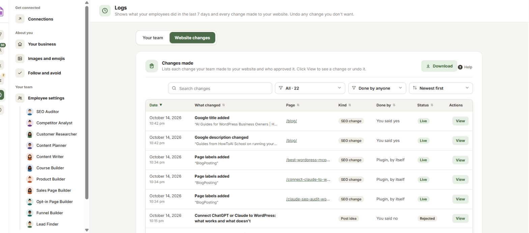
Task: Click the Changes made clipboard icon
Action: pos(151,66)
